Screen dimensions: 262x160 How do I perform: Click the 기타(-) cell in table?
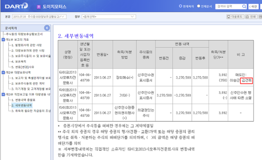[124, 95]
